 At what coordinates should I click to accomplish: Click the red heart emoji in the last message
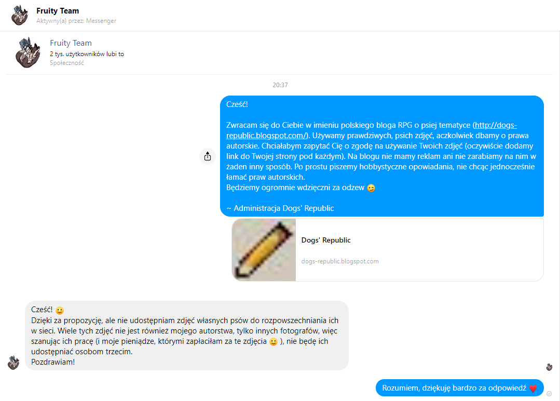[x=533, y=389]
